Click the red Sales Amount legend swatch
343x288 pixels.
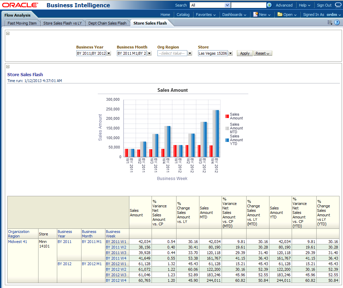[x=227, y=116]
